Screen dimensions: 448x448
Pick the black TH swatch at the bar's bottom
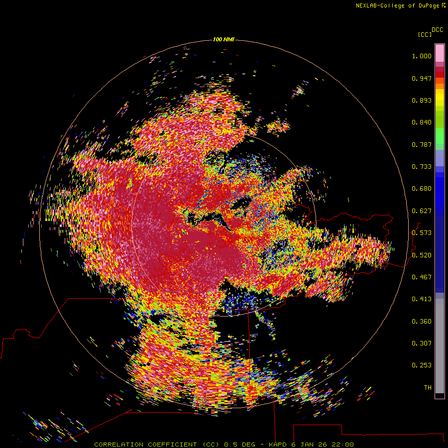pyautogui.click(x=440, y=395)
